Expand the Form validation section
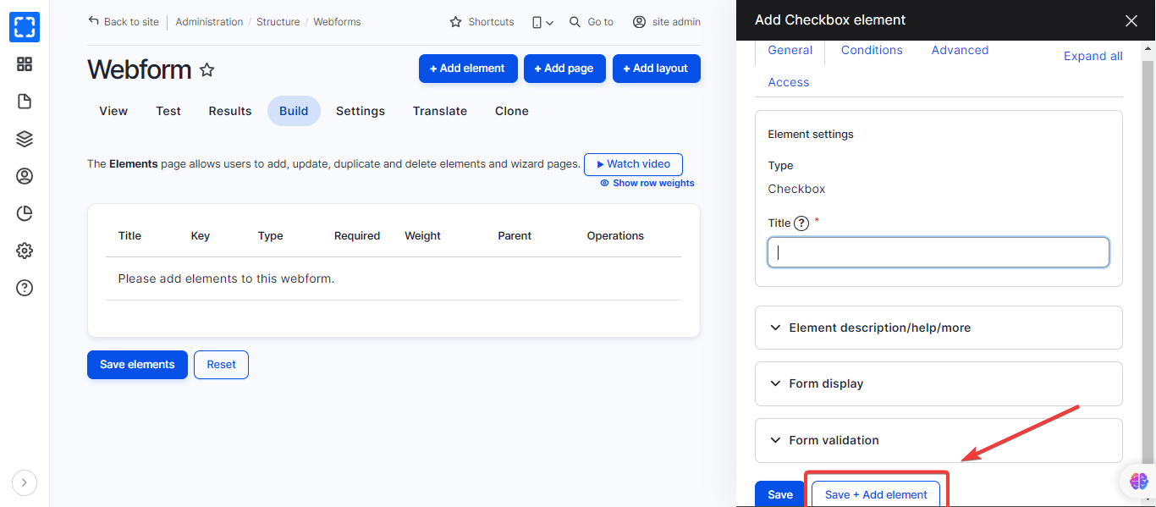1156x507 pixels. 939,440
